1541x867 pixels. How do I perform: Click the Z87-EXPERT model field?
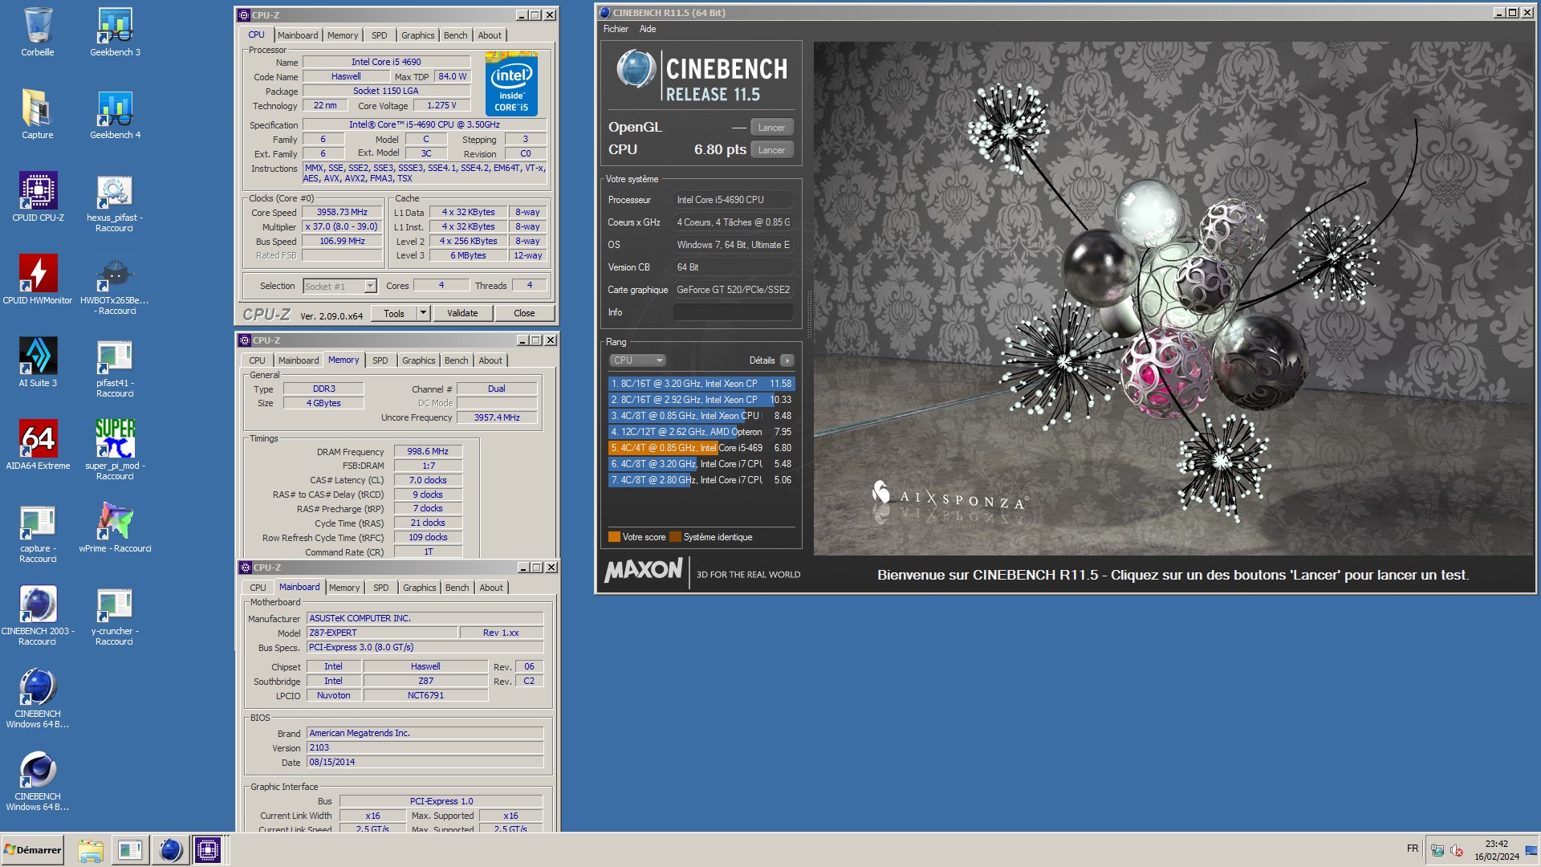click(x=382, y=633)
